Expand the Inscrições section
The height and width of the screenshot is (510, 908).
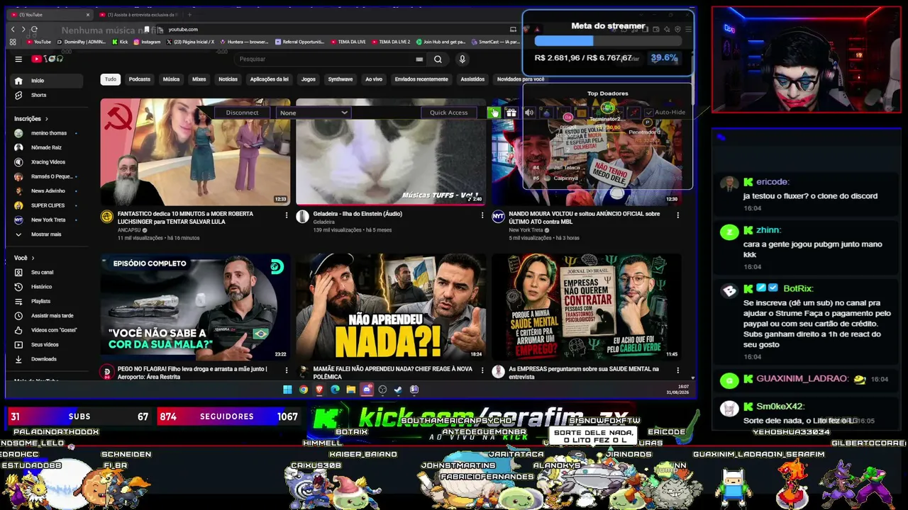(31, 119)
